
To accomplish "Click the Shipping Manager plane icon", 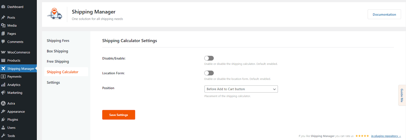I will pos(3,69).
